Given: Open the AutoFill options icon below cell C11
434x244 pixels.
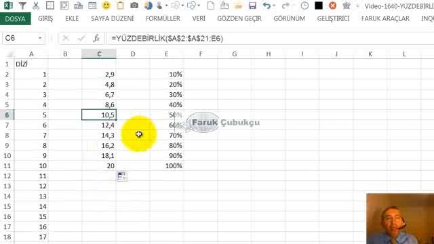Looking at the screenshot, I should (x=121, y=176).
